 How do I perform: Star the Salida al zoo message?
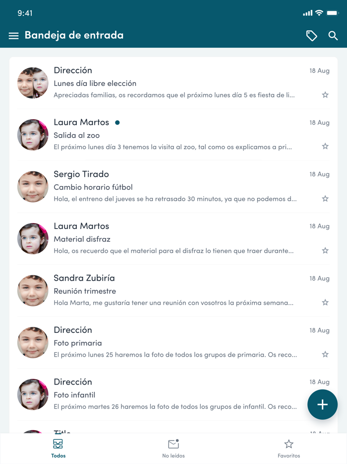click(325, 146)
